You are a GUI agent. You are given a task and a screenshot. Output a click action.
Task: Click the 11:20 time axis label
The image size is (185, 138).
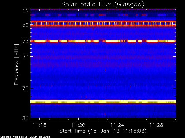[x=78, y=125]
